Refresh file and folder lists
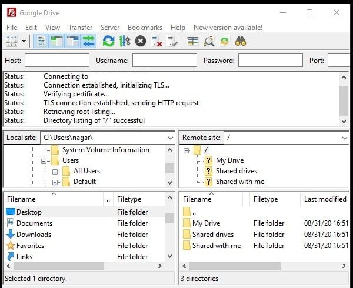 pos(108,41)
